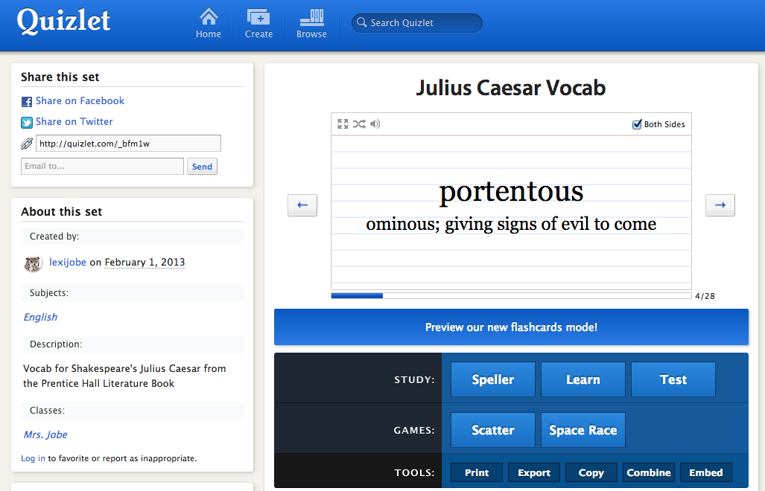Screen dimensions: 765x491
Task: Click the Print tool button
Action: point(477,472)
